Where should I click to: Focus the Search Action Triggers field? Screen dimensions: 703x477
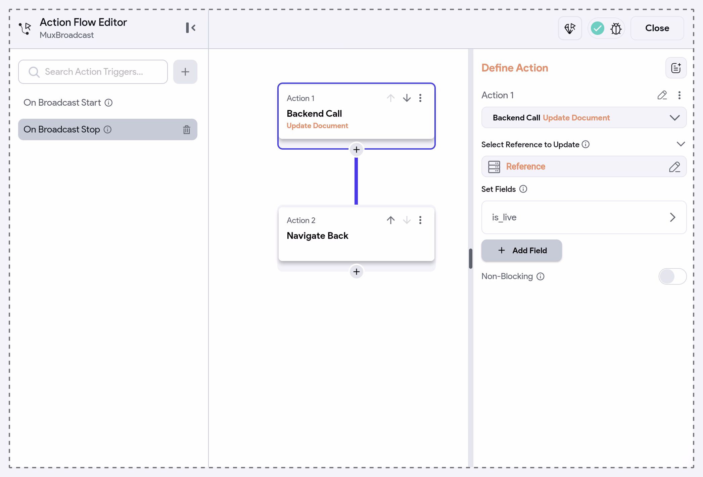(x=97, y=72)
